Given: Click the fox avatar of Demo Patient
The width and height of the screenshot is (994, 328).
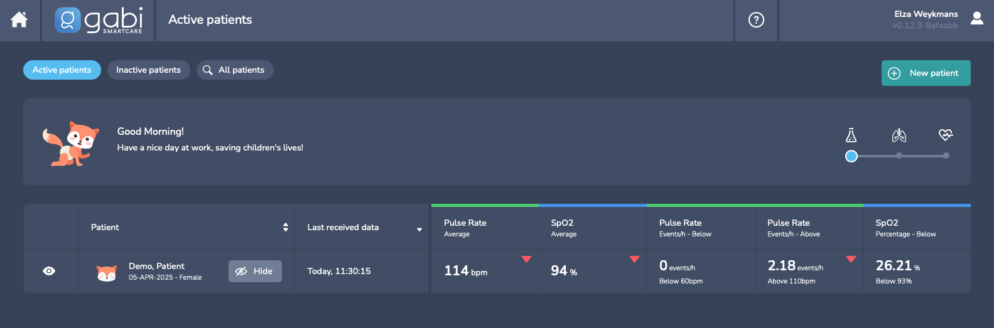Looking at the screenshot, I should (107, 272).
